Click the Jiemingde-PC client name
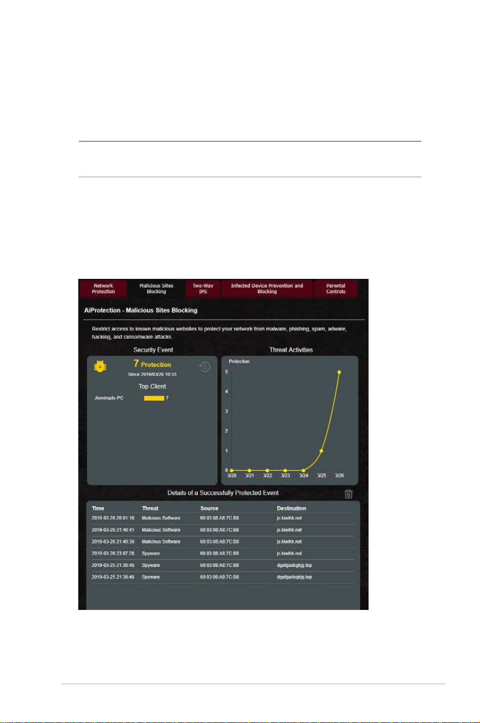Image resolution: width=480 pixels, height=723 pixels. [x=110, y=398]
